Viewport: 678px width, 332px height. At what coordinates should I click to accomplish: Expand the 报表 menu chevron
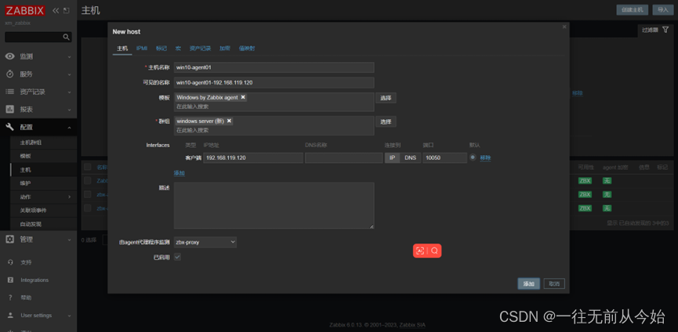pyautogui.click(x=69, y=110)
